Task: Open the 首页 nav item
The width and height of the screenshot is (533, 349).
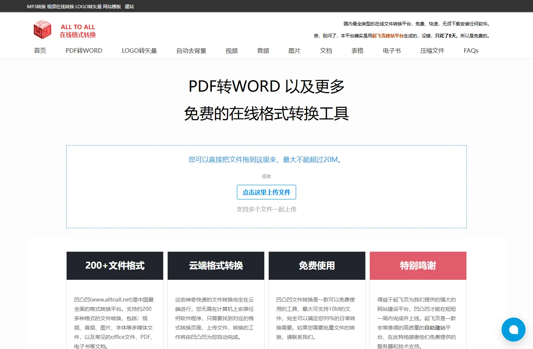Action: [x=40, y=50]
